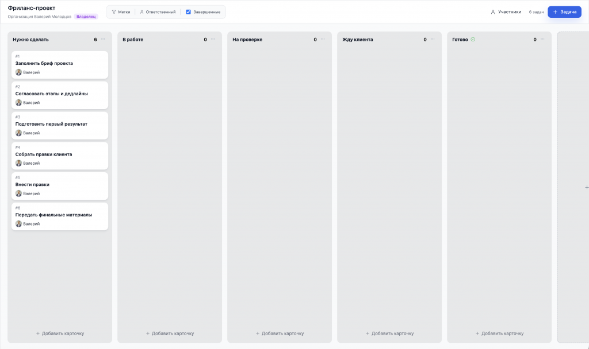Click the plus icon to add new column
Viewport: 589px width, 349px height.
click(586, 188)
